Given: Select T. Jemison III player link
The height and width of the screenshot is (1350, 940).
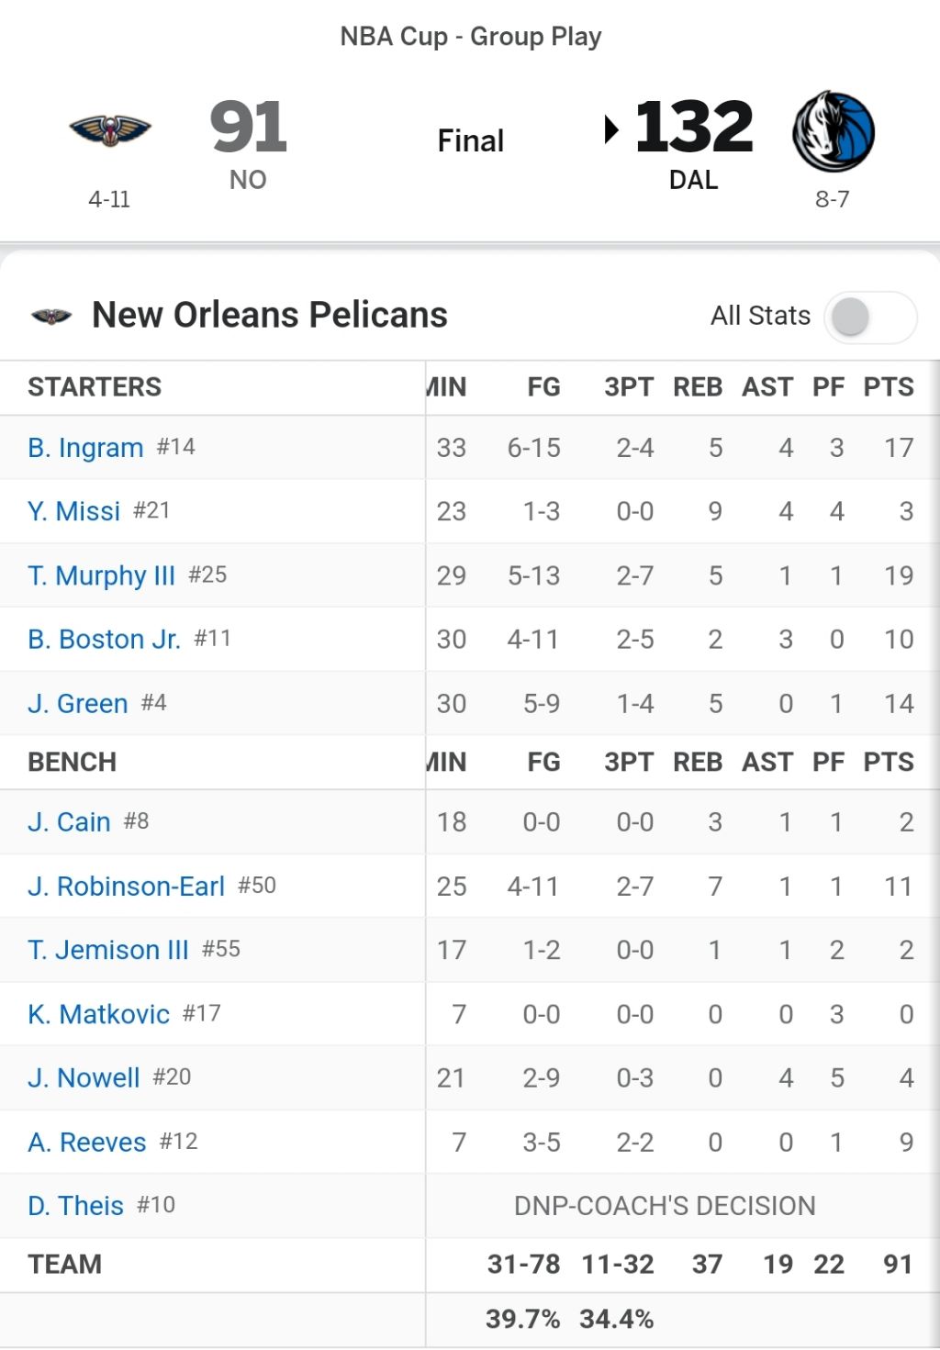Looking at the screenshot, I should 107,950.
